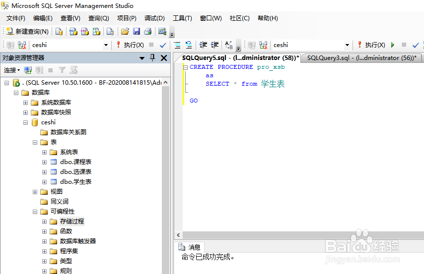This screenshot has width=424, height=274.
Task: Click the GO statement in editor
Action: pyautogui.click(x=194, y=101)
